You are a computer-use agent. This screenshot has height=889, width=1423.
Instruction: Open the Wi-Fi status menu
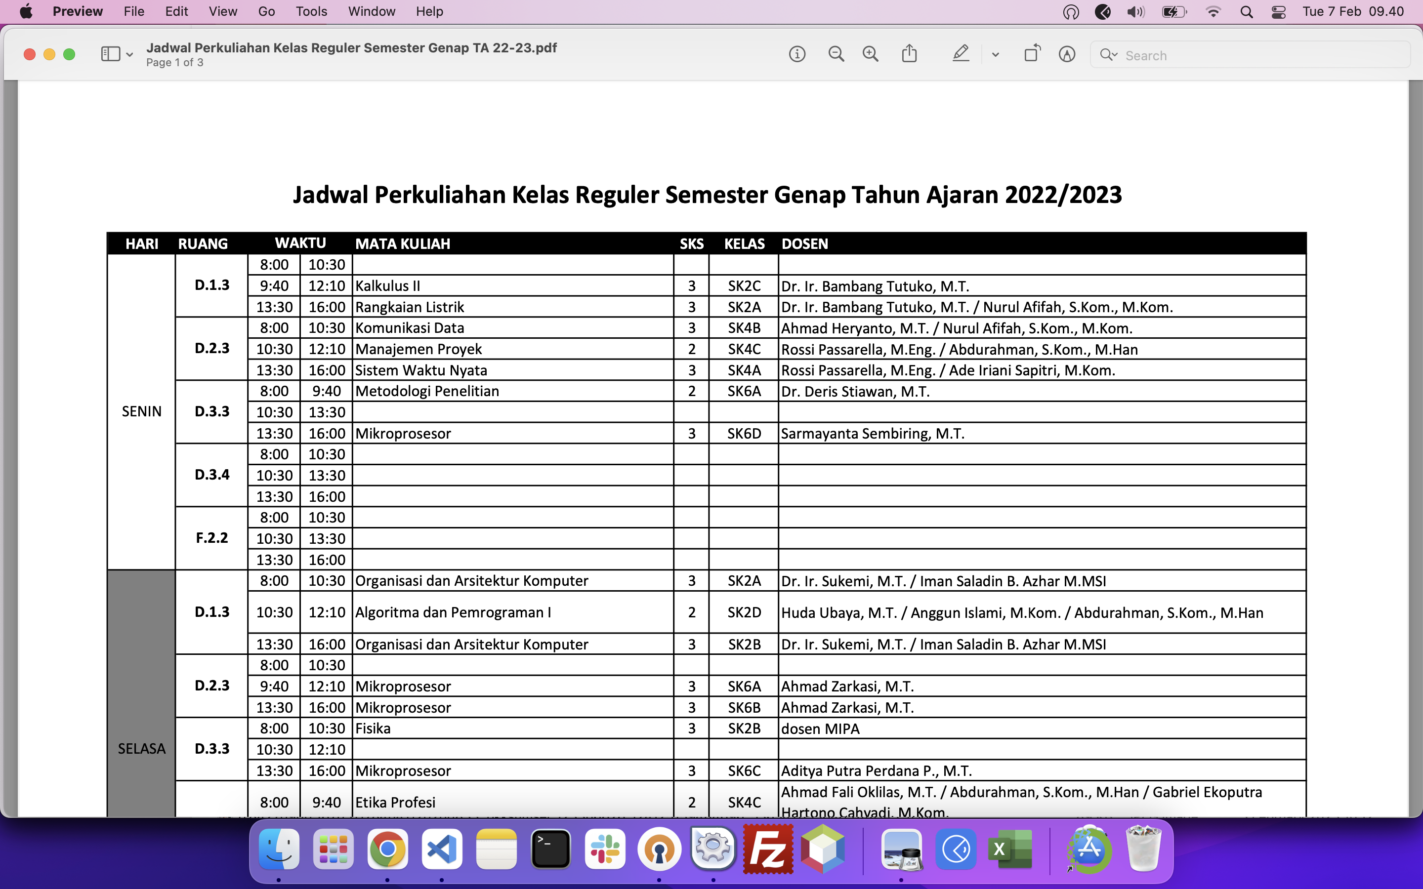point(1213,12)
